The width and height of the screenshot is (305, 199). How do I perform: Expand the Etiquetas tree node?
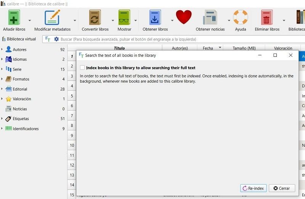(2, 118)
